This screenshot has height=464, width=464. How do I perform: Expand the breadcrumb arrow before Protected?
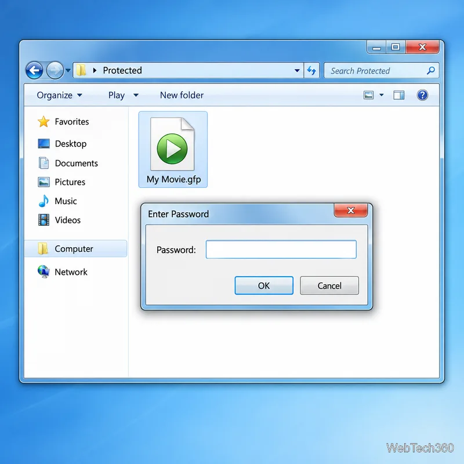click(95, 70)
